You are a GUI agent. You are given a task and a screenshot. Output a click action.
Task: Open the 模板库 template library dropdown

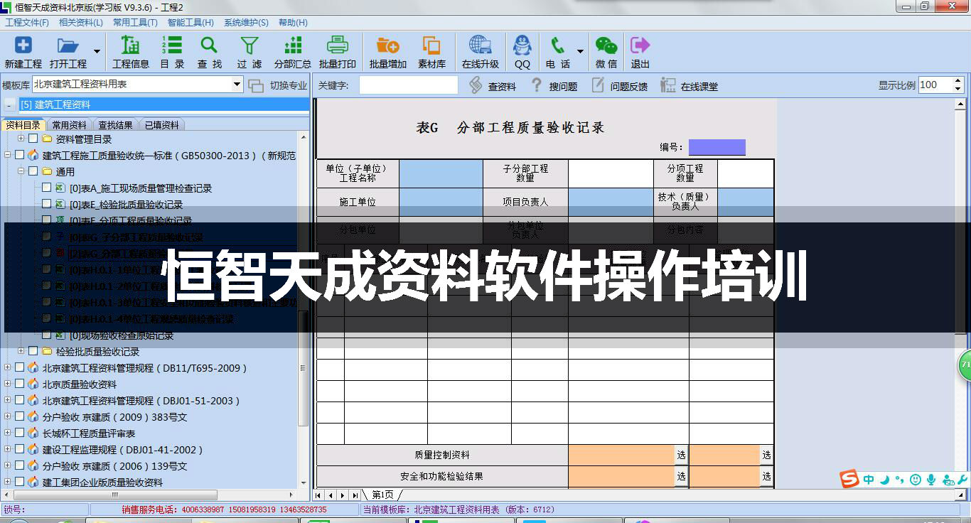point(237,85)
